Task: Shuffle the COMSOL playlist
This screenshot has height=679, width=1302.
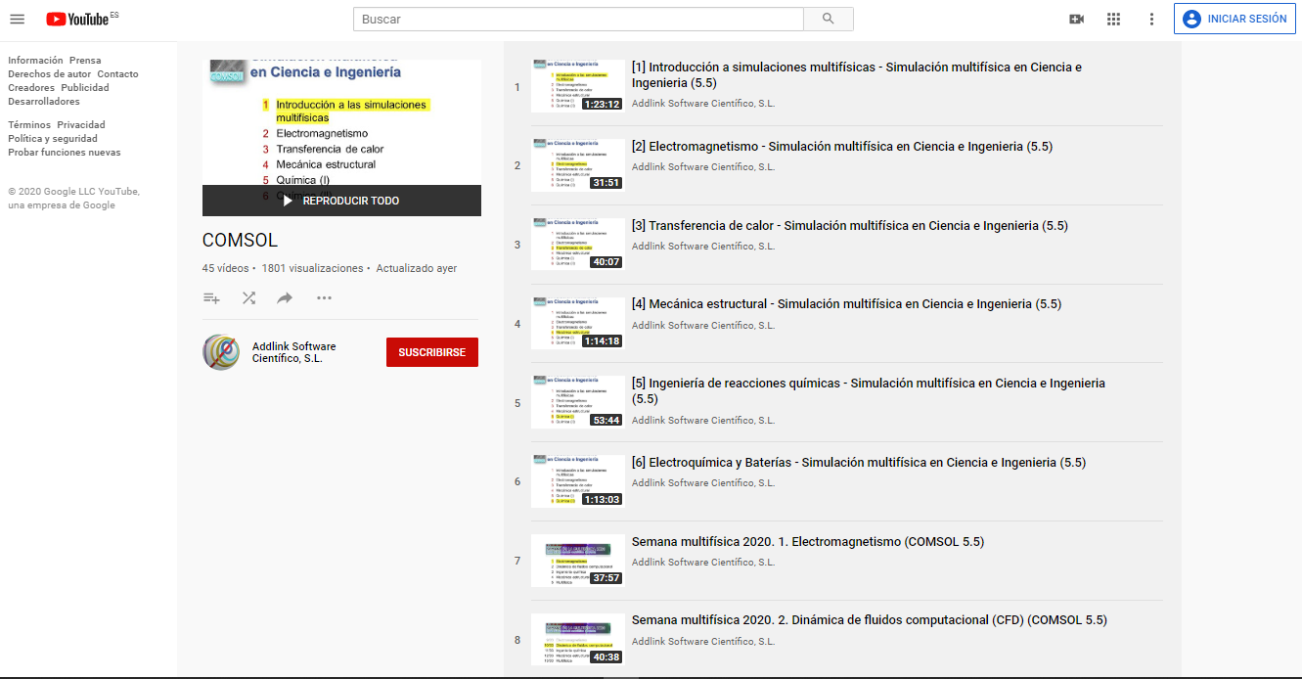Action: point(248,298)
